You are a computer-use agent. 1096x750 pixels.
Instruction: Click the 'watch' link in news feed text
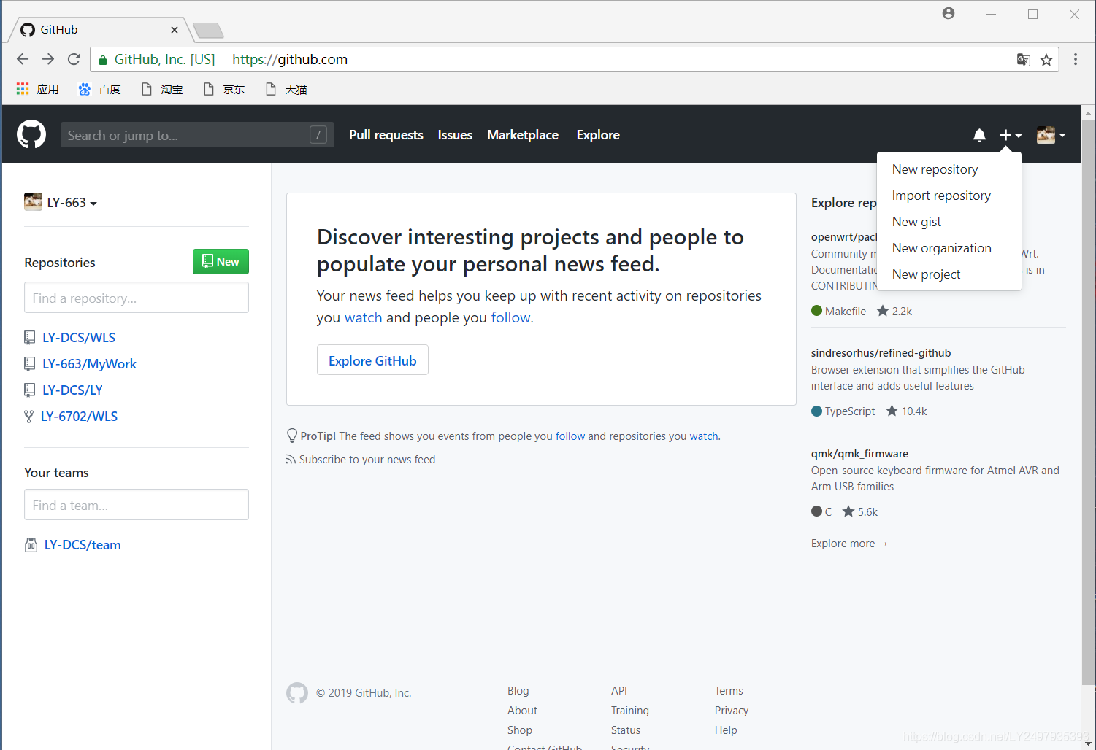click(364, 317)
